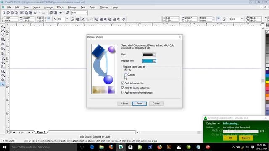Screen dimensions: 269x151
Task: Toggle the lock ratio button on property bar
Action: click(49, 18)
